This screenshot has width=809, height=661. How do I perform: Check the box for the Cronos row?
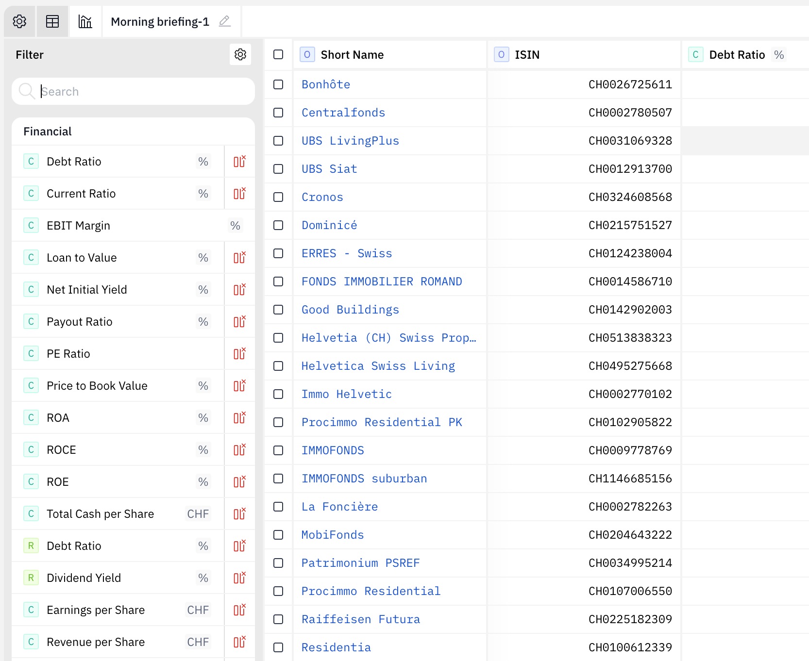(278, 197)
